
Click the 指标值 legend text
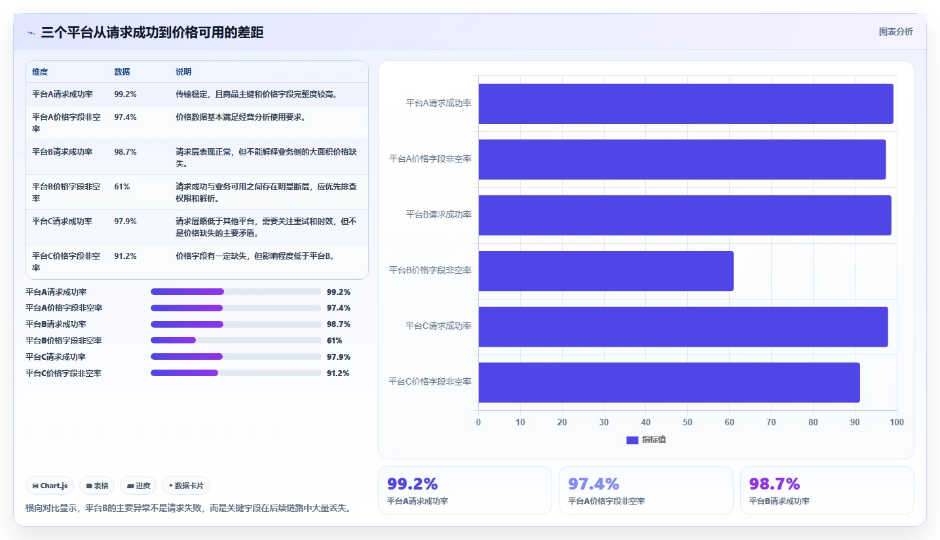654,440
